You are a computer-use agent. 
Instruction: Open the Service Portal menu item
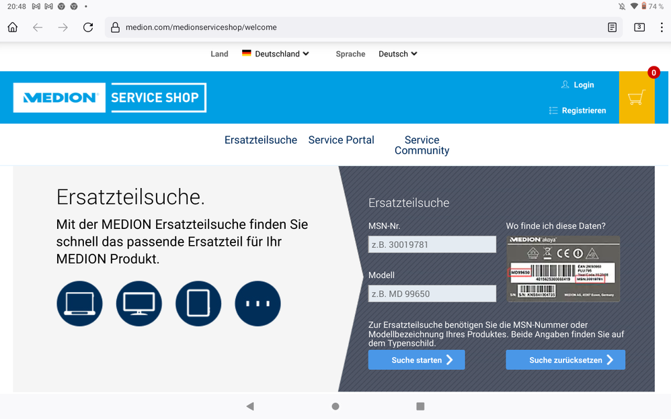point(341,140)
